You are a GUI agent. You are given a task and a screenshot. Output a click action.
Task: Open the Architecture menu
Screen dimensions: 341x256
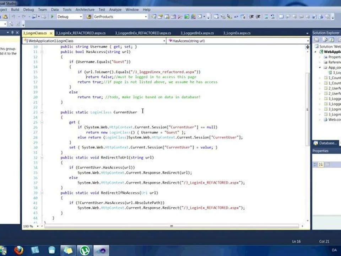click(x=85, y=10)
